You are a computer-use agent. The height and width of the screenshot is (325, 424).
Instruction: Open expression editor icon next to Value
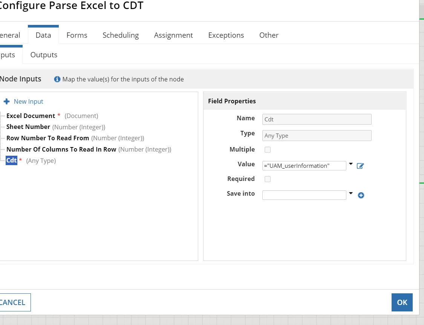[360, 166]
